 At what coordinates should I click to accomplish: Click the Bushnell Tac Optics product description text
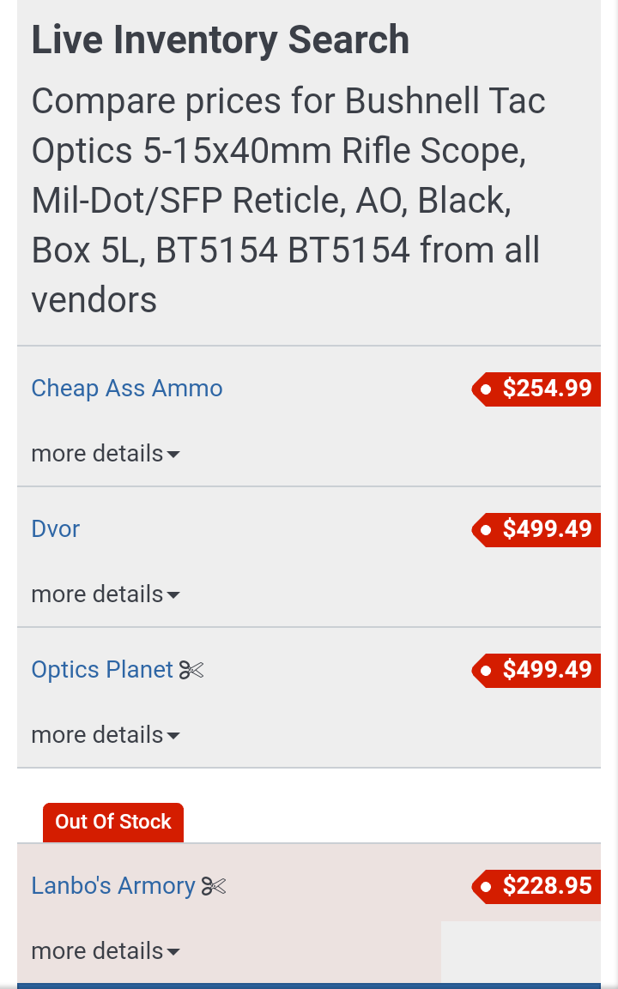(288, 201)
